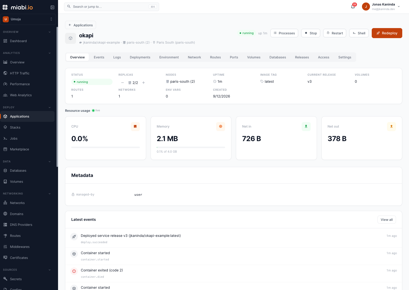The image size is (409, 290).
Task: Click the Memory card icon
Action: 221,126
